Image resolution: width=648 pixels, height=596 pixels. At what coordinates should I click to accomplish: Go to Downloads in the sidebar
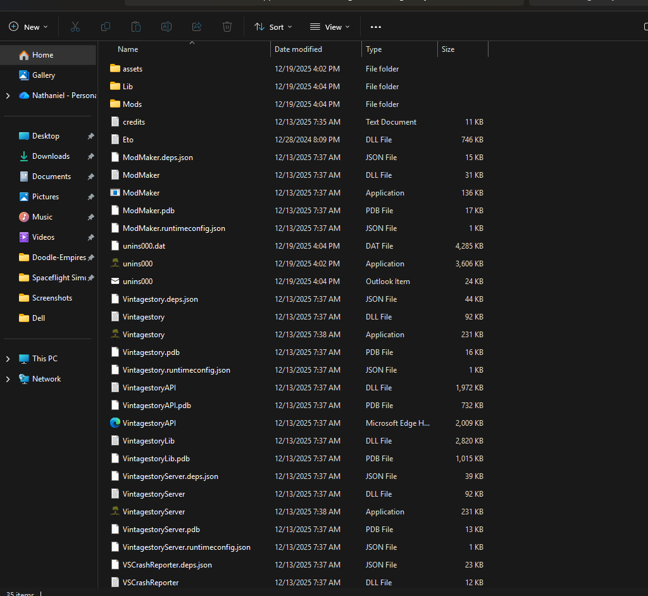click(51, 156)
